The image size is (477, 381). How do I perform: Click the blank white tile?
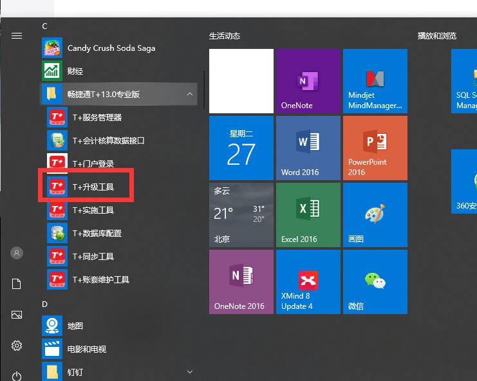241,81
